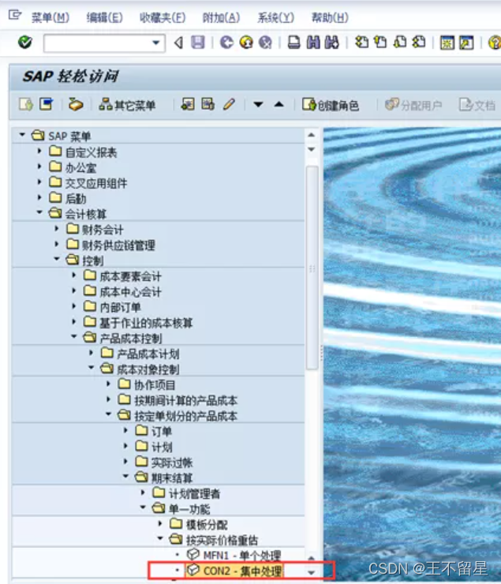Collapse the 产品成本控制 folder

(74, 336)
